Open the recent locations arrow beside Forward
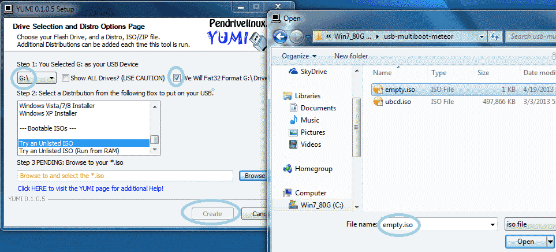Viewport: 556px width, 252px height. [x=307, y=36]
